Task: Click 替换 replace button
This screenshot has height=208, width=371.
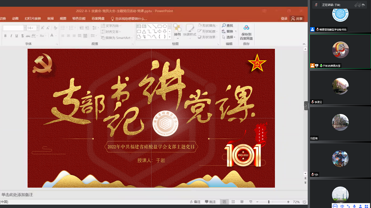Action: coord(229,31)
